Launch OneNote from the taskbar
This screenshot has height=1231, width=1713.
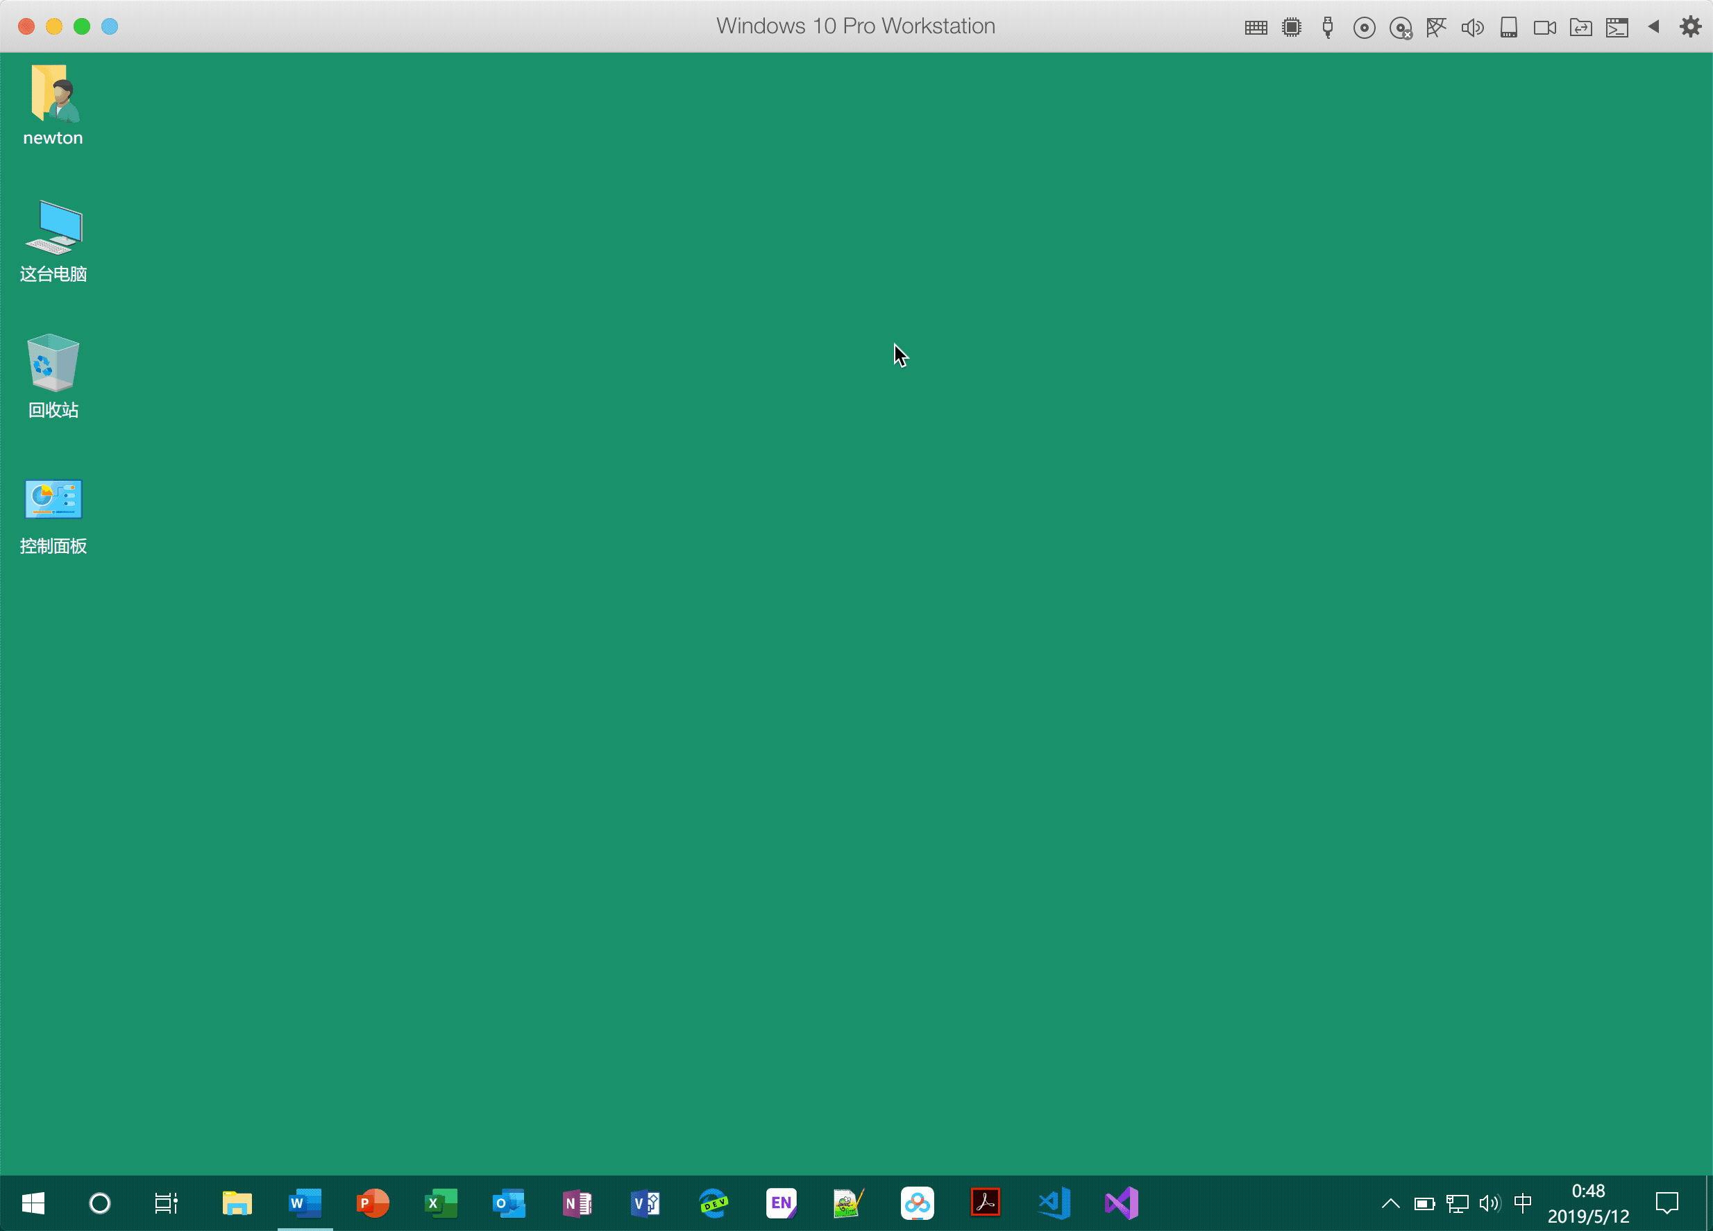[577, 1203]
